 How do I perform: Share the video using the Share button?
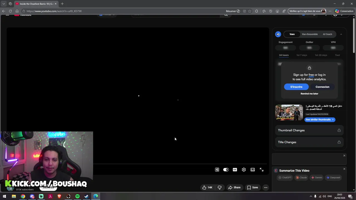(x=234, y=187)
